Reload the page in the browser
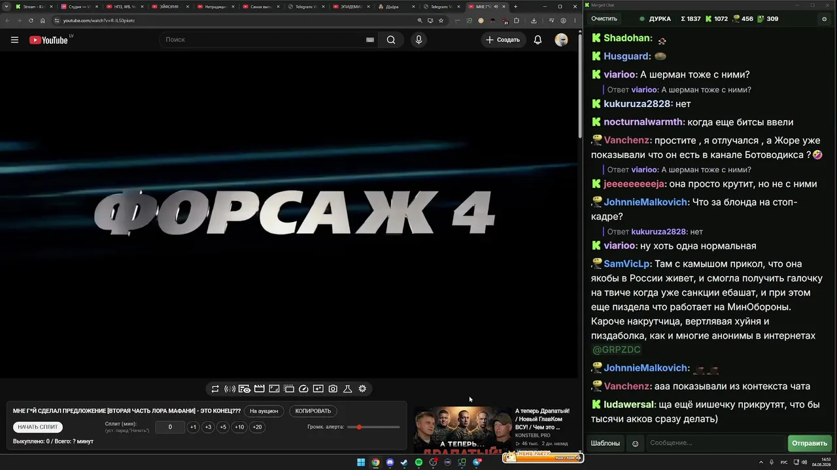 coord(31,20)
